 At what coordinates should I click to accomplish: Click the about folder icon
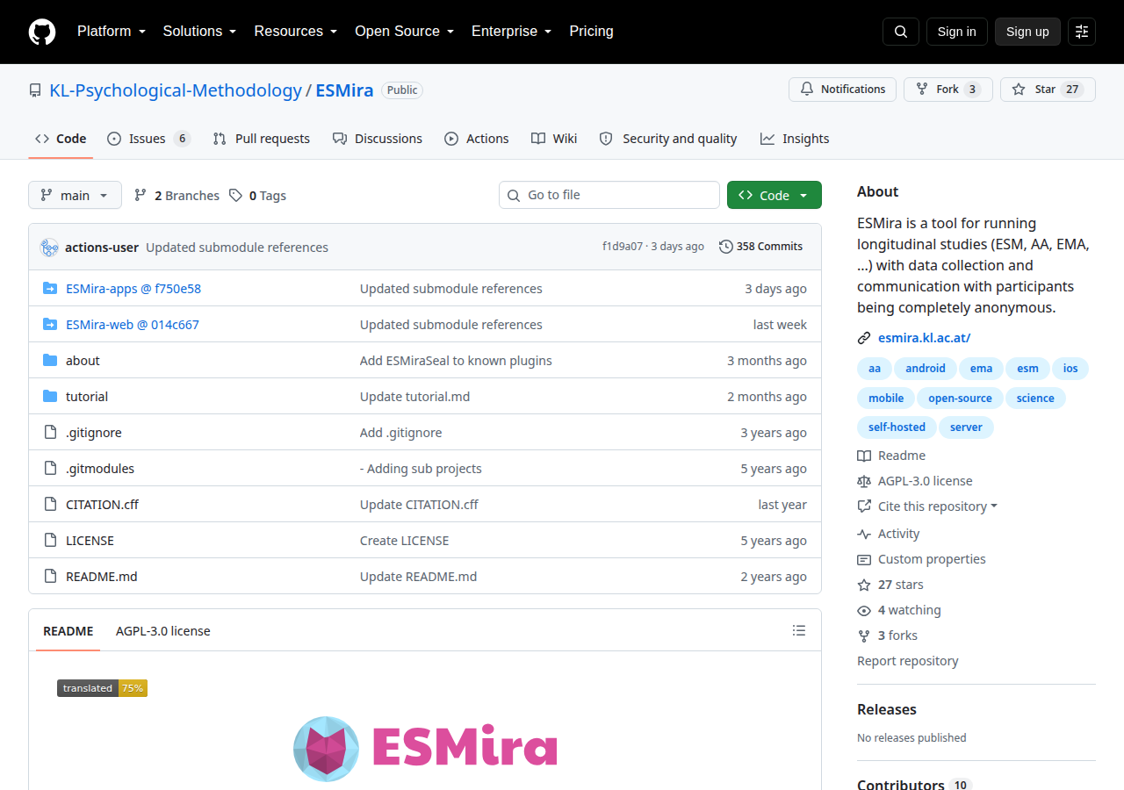pyautogui.click(x=50, y=361)
